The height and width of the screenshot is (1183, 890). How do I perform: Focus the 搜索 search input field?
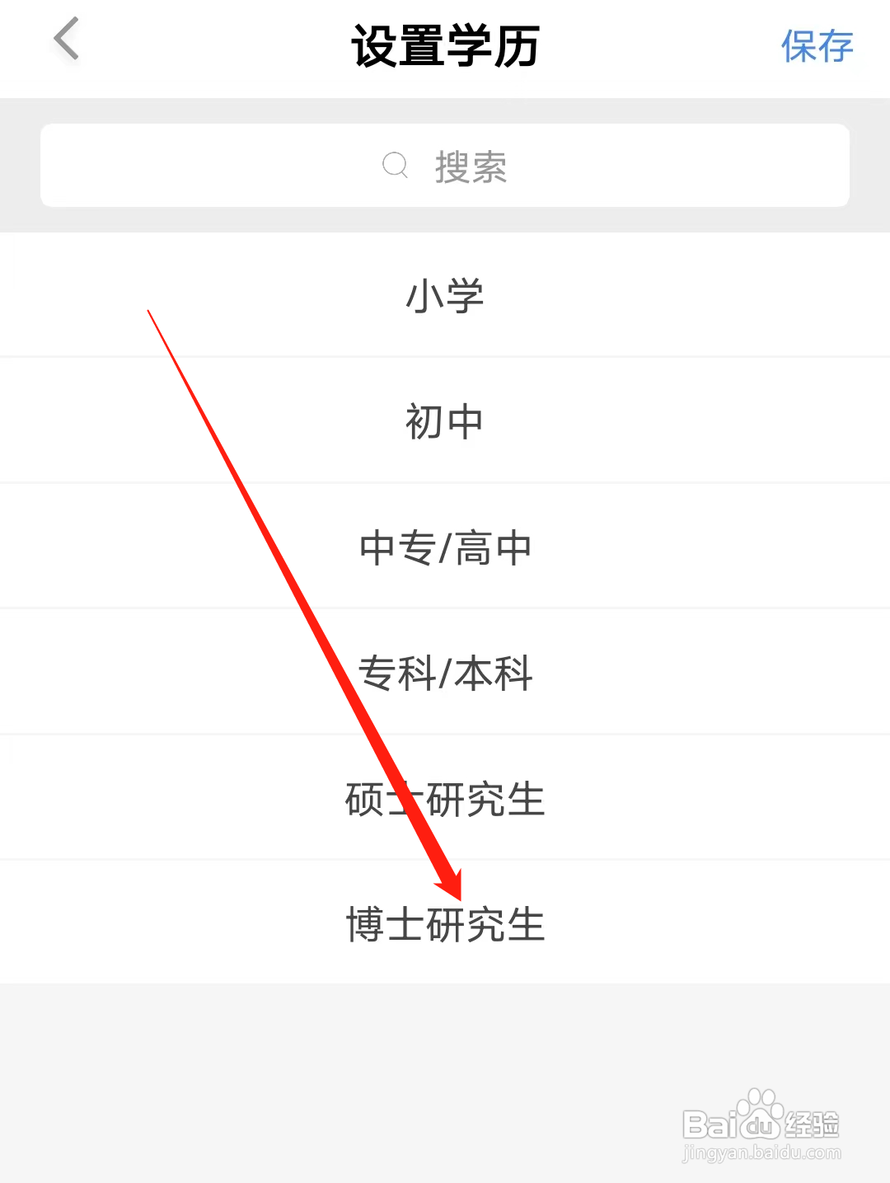pyautogui.click(x=445, y=165)
